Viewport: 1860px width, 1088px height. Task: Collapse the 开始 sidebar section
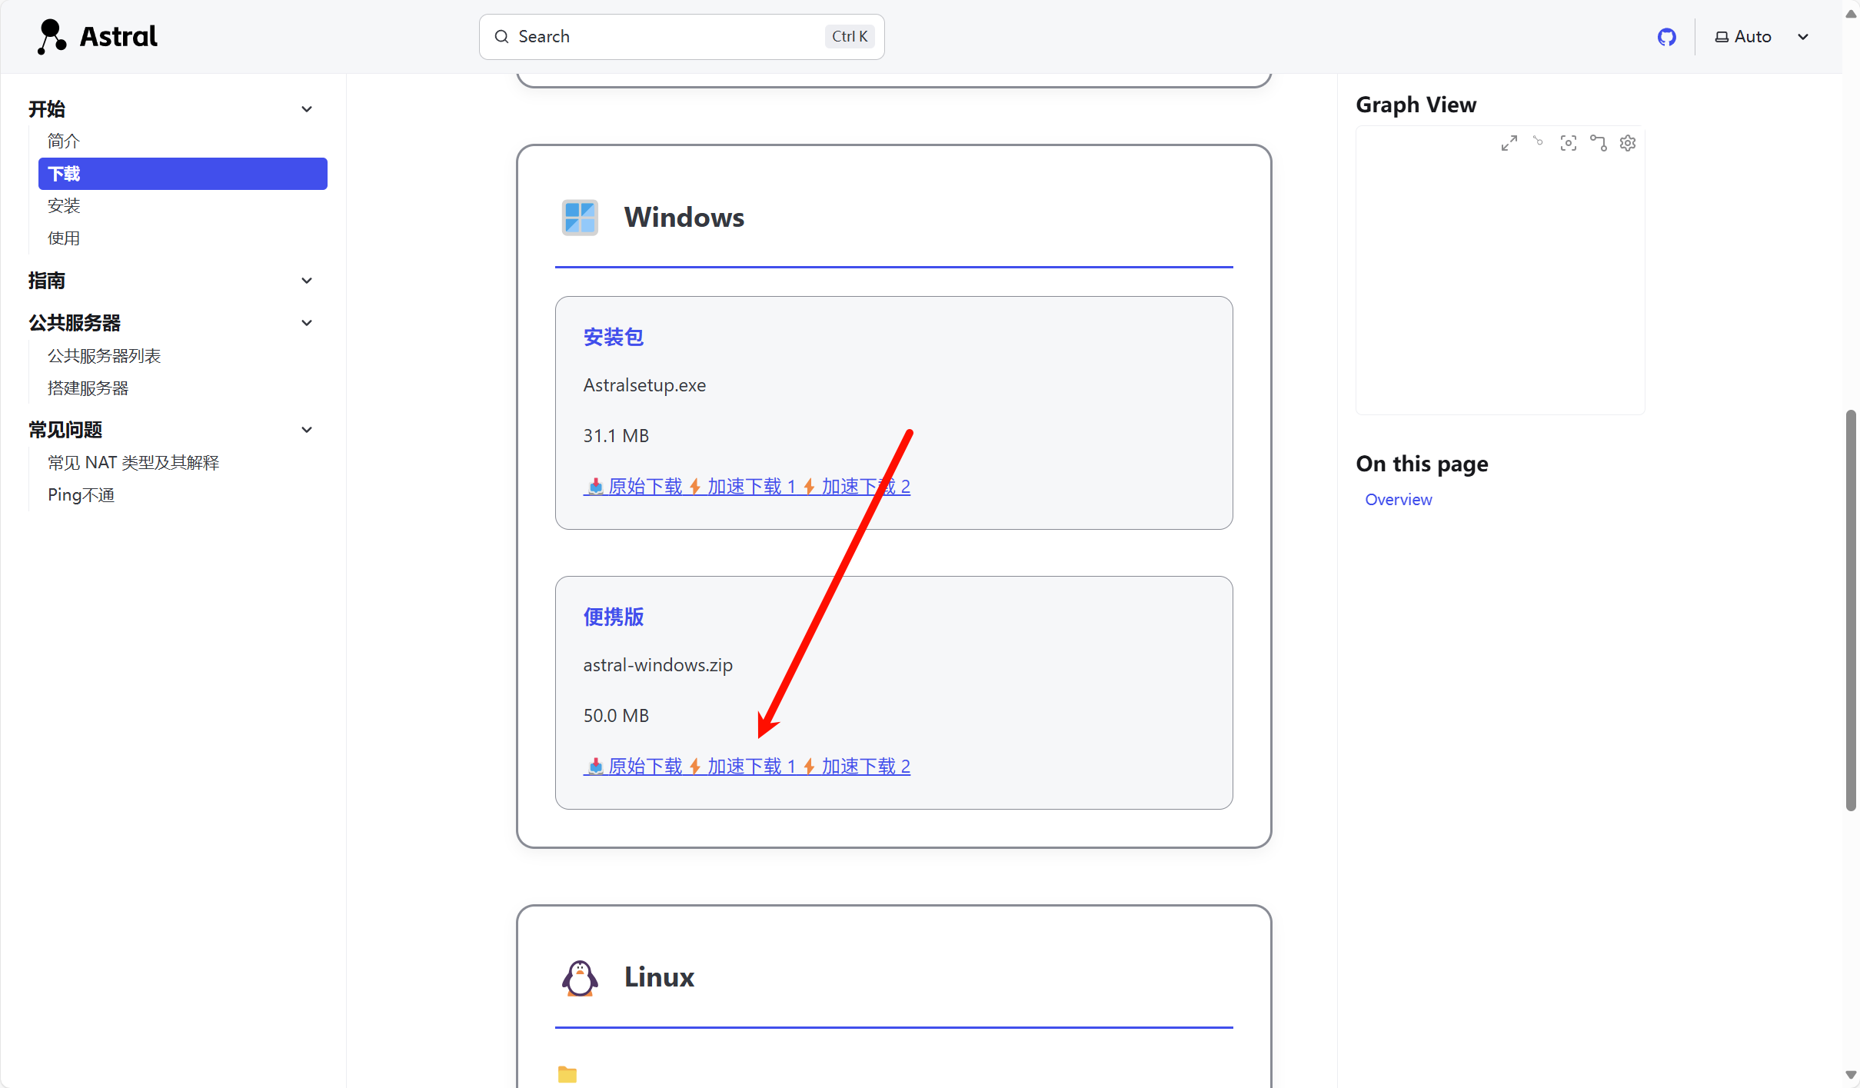(x=307, y=109)
